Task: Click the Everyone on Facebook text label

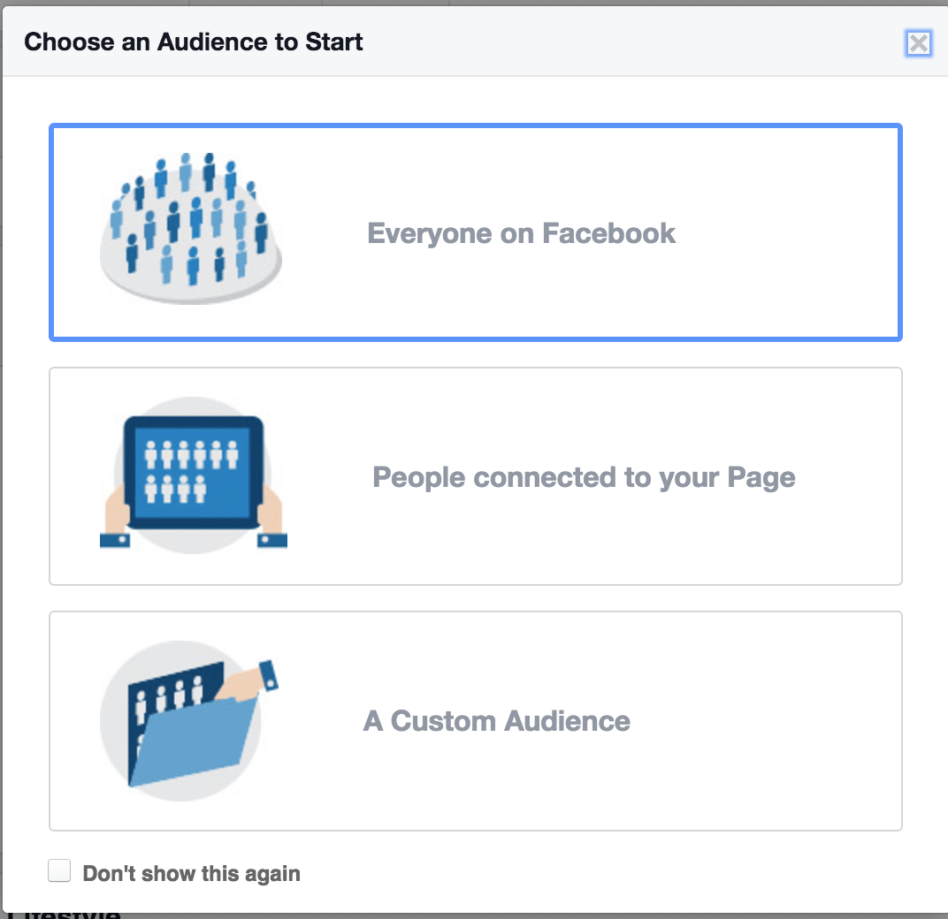Action: [x=521, y=232]
